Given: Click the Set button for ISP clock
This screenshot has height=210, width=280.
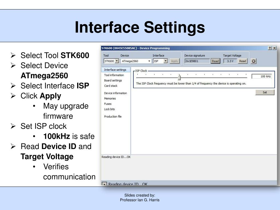Looking at the screenshot, I should pyautogui.click(x=265, y=92).
